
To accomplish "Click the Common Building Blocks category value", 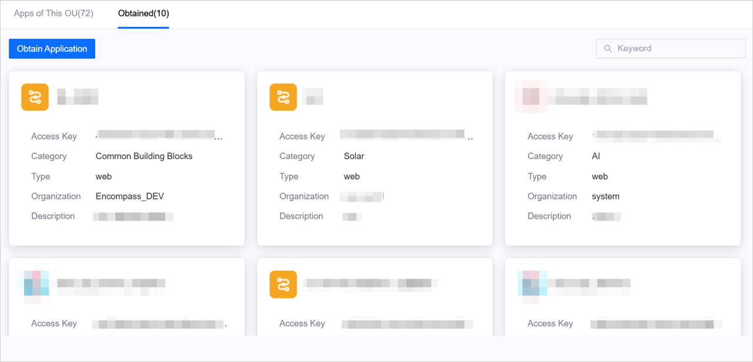I will coord(144,156).
